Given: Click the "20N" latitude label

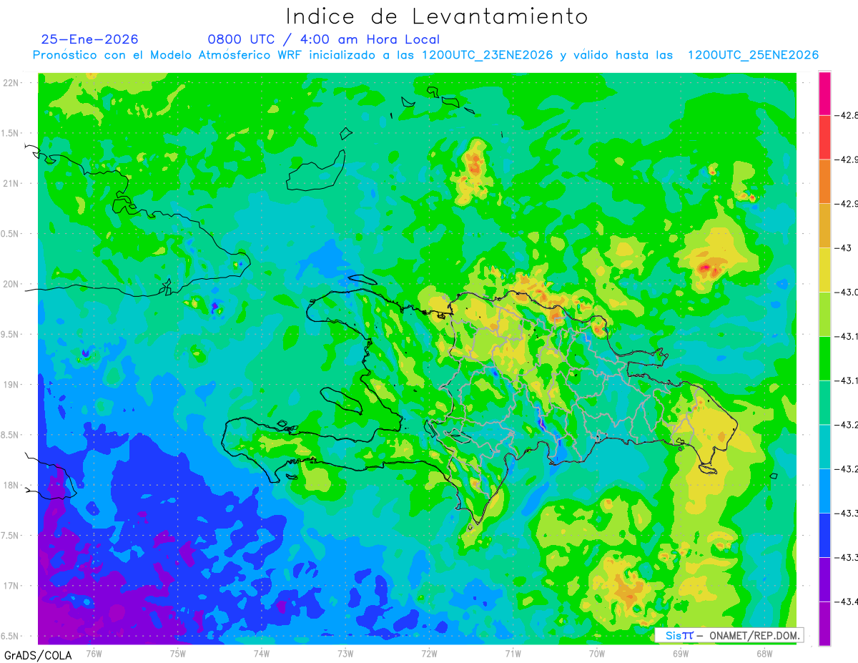Looking at the screenshot, I should (x=12, y=284).
